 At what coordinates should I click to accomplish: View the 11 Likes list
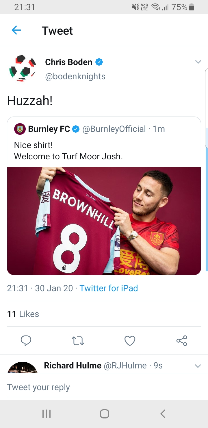(23, 314)
